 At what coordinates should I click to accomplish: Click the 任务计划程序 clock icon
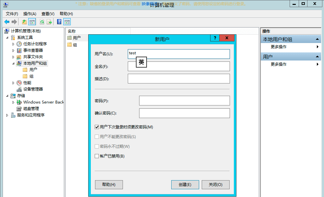click(19, 44)
